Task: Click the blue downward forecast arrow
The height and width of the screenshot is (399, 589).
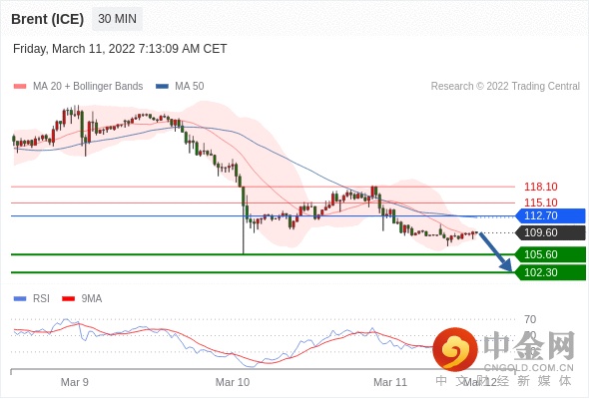Action: click(496, 252)
